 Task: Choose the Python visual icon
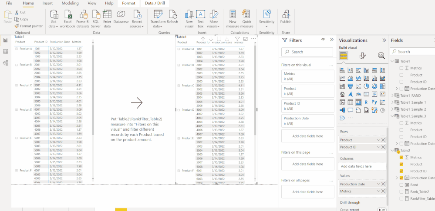[x=374, y=102]
